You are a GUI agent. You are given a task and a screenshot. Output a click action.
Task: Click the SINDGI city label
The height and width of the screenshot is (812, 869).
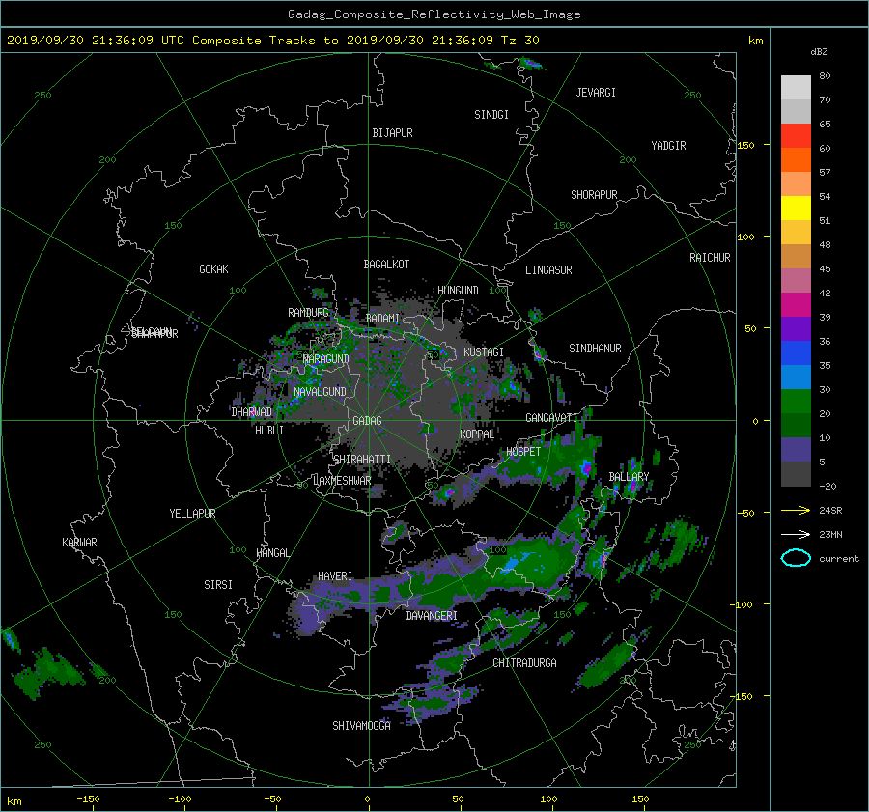click(x=491, y=115)
